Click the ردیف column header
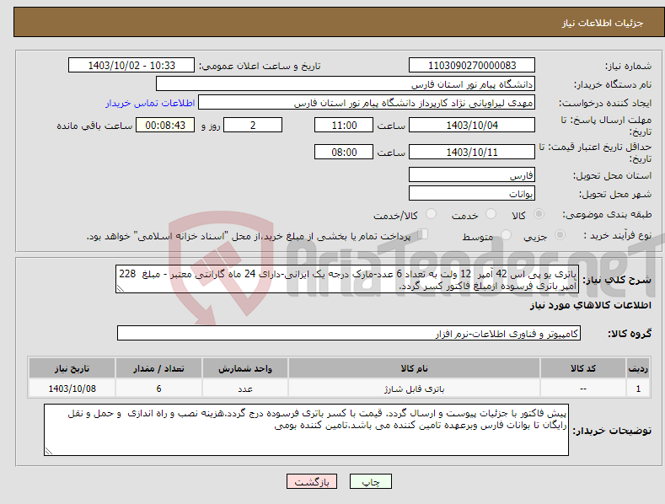The height and width of the screenshot is (504, 665). [x=638, y=368]
